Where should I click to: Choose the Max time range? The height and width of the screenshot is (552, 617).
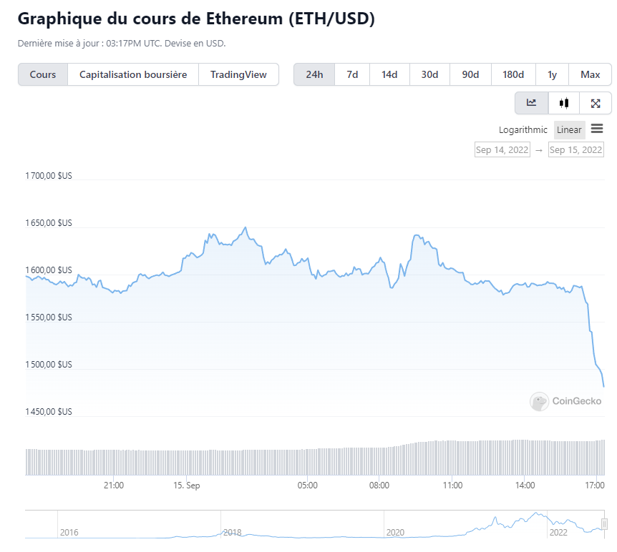591,74
